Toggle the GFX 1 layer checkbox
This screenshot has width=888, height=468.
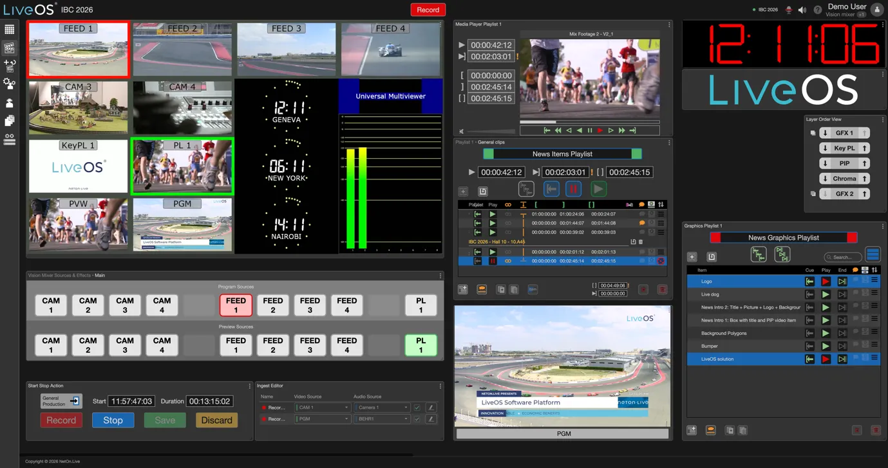[813, 133]
